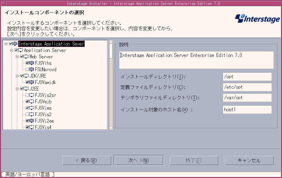Edit the install directory field /opt
The image size is (282, 178).
coord(247,77)
